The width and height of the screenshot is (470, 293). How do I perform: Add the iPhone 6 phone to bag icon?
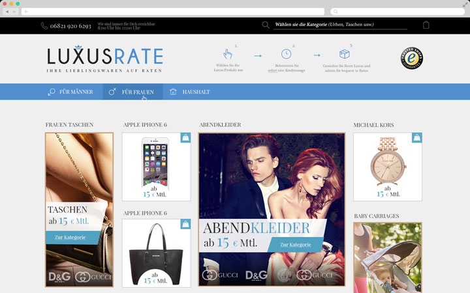click(x=185, y=137)
